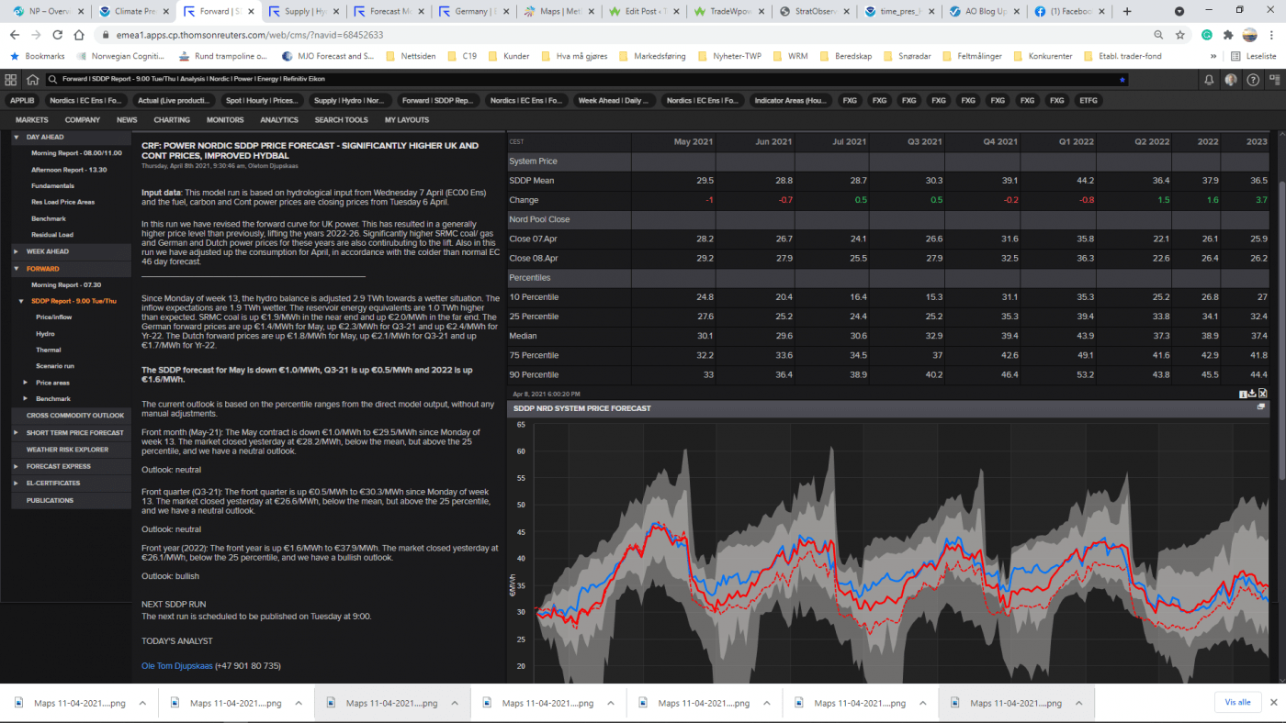The width and height of the screenshot is (1286, 723).
Task: Click the chart info icon above the forecast chart
Action: point(1243,393)
